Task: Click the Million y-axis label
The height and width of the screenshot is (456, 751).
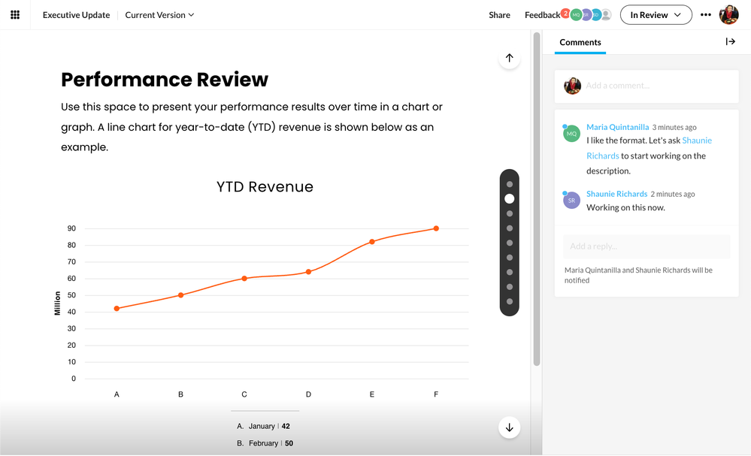Action: [x=57, y=303]
